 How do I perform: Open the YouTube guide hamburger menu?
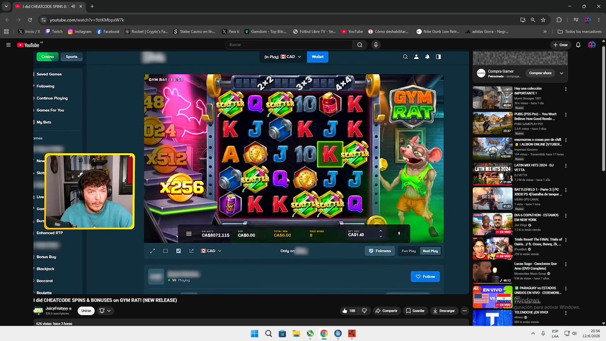[8, 45]
